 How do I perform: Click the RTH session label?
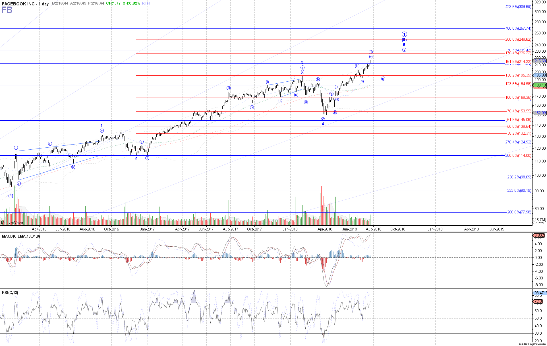tap(146, 3)
